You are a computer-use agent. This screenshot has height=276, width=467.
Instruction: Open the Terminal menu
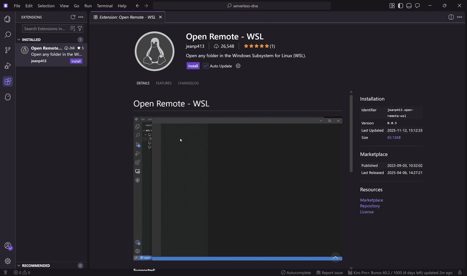click(104, 6)
